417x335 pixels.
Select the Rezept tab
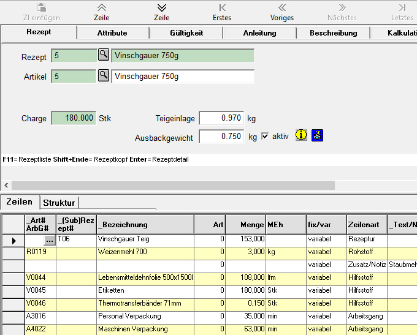(39, 32)
